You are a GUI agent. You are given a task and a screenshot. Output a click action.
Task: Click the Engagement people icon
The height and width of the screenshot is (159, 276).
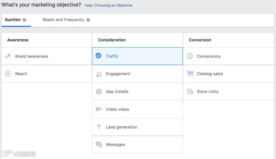(99, 74)
